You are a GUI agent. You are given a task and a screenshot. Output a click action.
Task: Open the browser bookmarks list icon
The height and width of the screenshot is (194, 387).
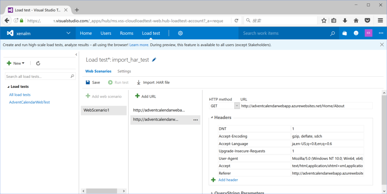(334, 20)
